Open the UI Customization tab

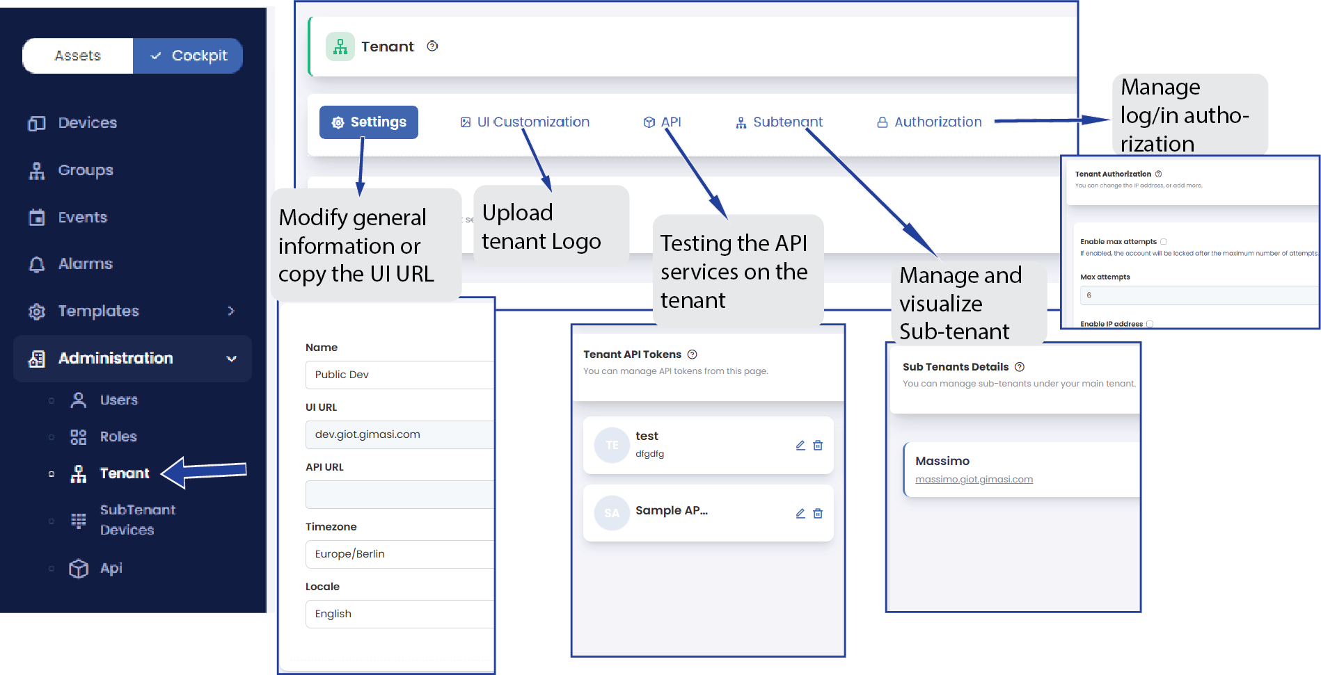(x=525, y=122)
